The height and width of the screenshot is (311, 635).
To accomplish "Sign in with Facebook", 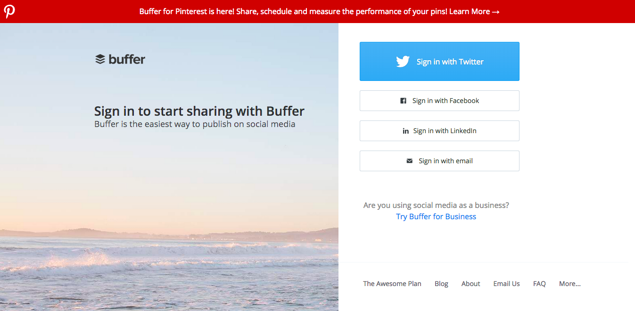I will 439,100.
